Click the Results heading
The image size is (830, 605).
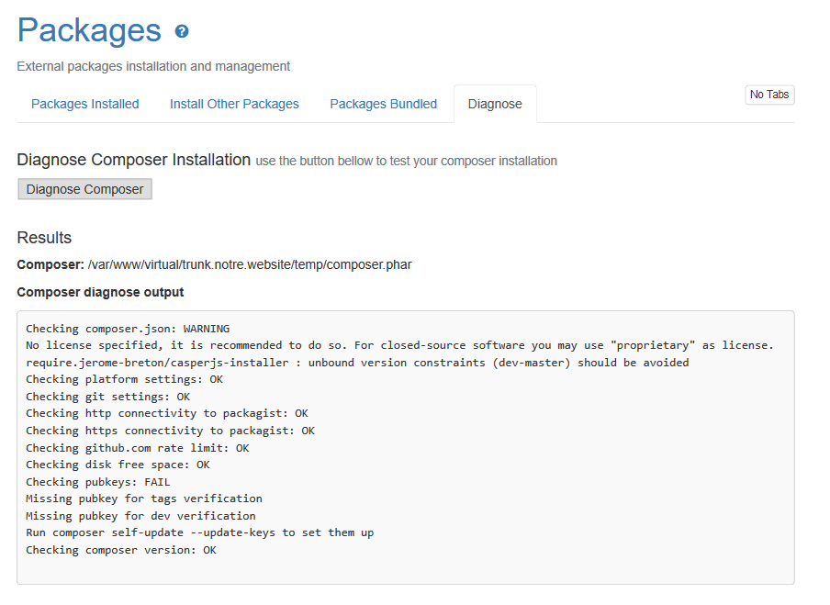(x=44, y=238)
